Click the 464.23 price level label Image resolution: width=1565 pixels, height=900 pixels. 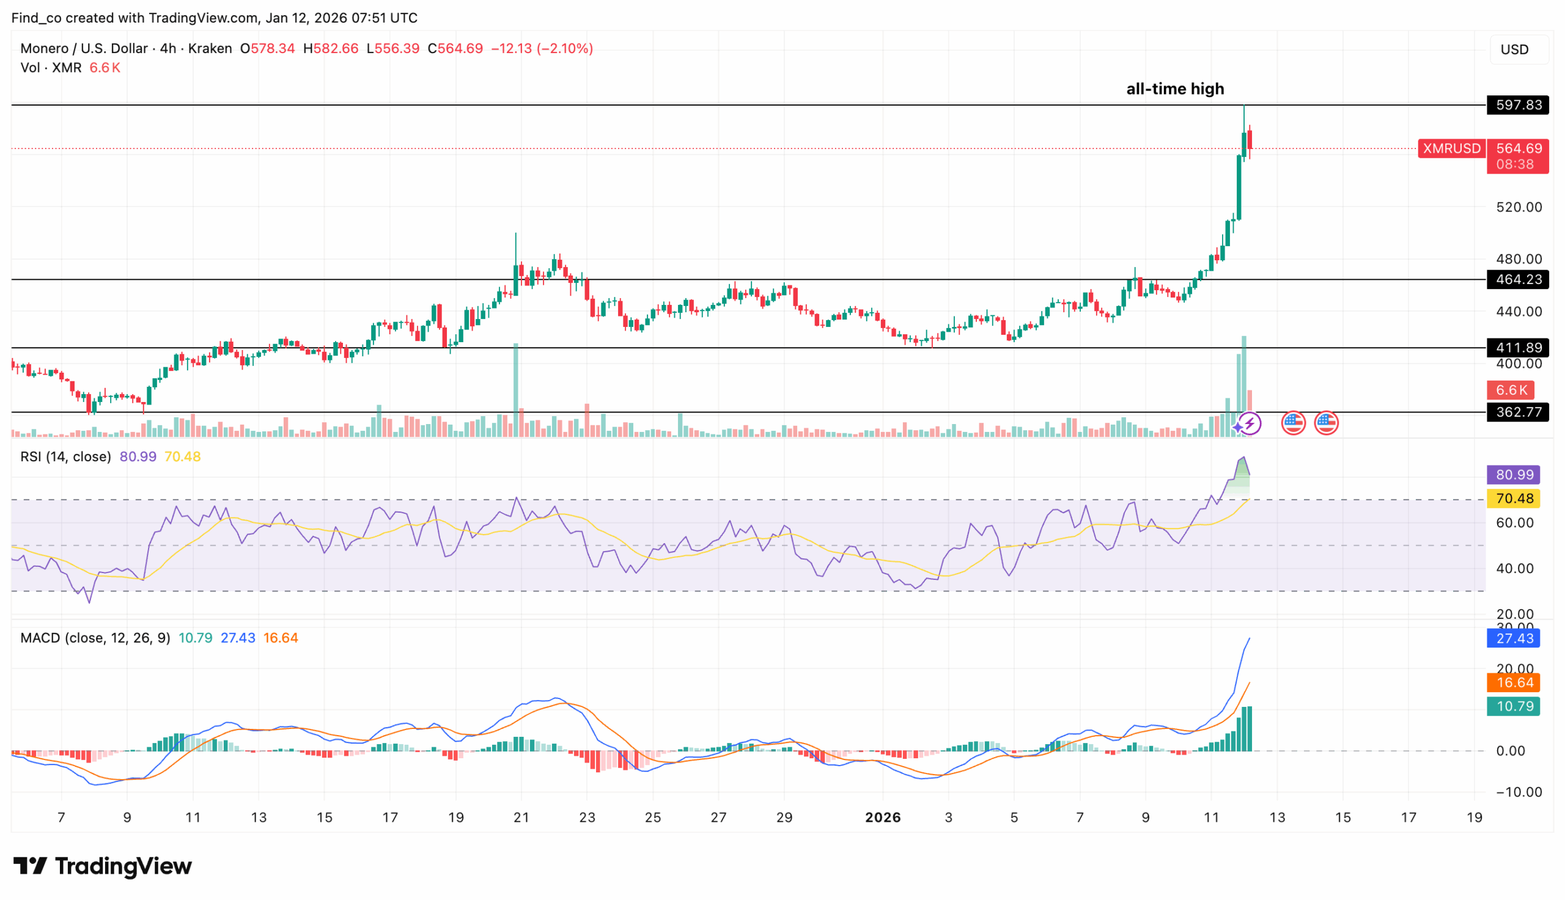(x=1518, y=279)
